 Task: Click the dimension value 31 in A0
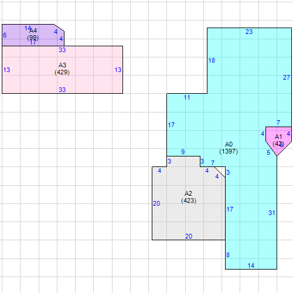click(x=272, y=213)
